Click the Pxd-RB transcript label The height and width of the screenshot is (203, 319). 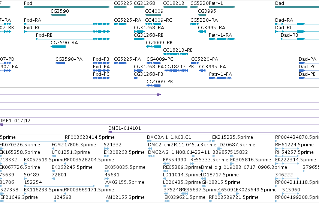point(44,35)
